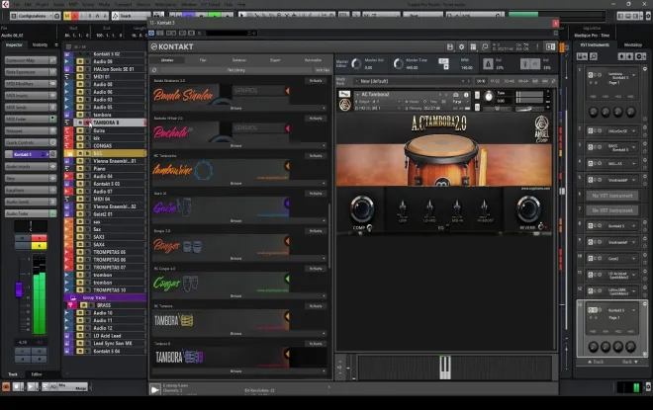
Task: Toggle the EQ switch on AC Tambora
Action: point(448,227)
